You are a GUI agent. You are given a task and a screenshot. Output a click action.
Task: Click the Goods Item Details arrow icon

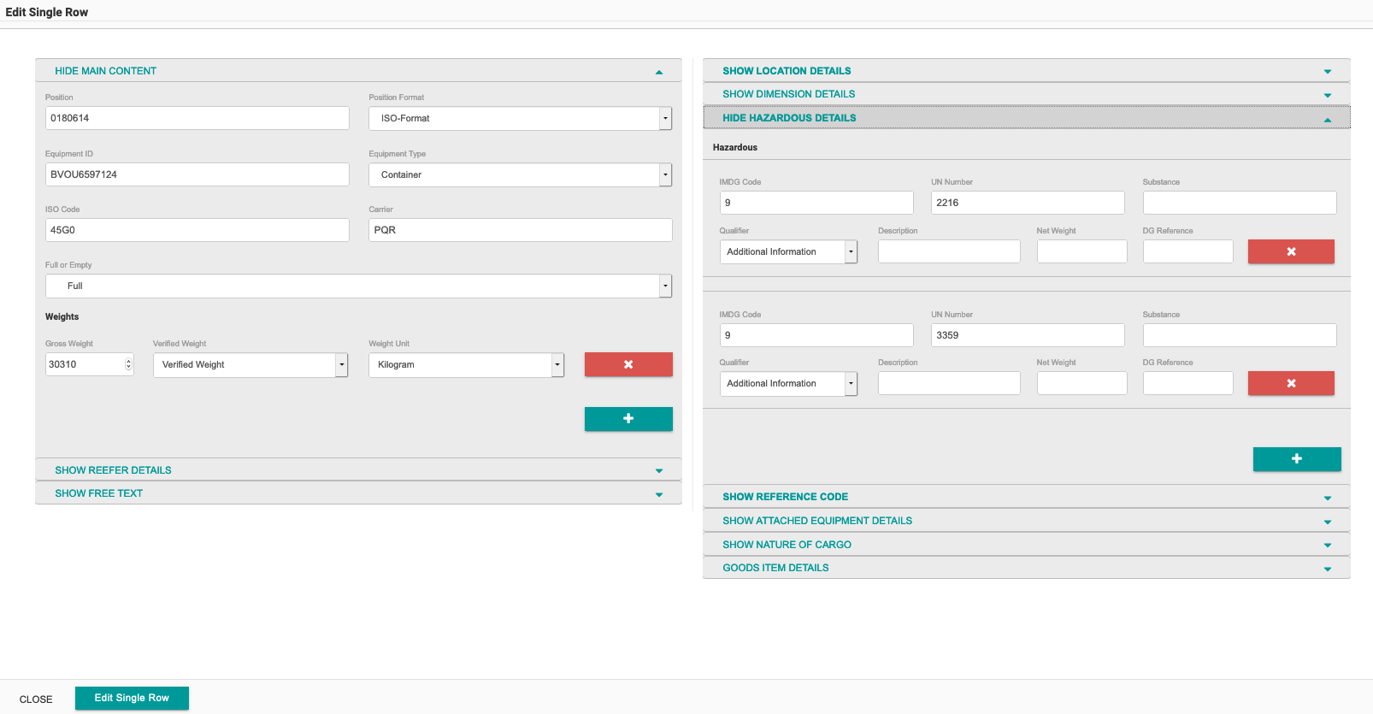(x=1328, y=569)
